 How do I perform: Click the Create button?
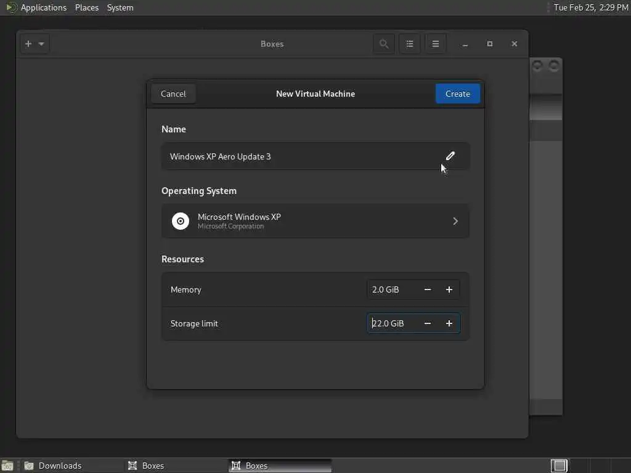click(x=458, y=94)
